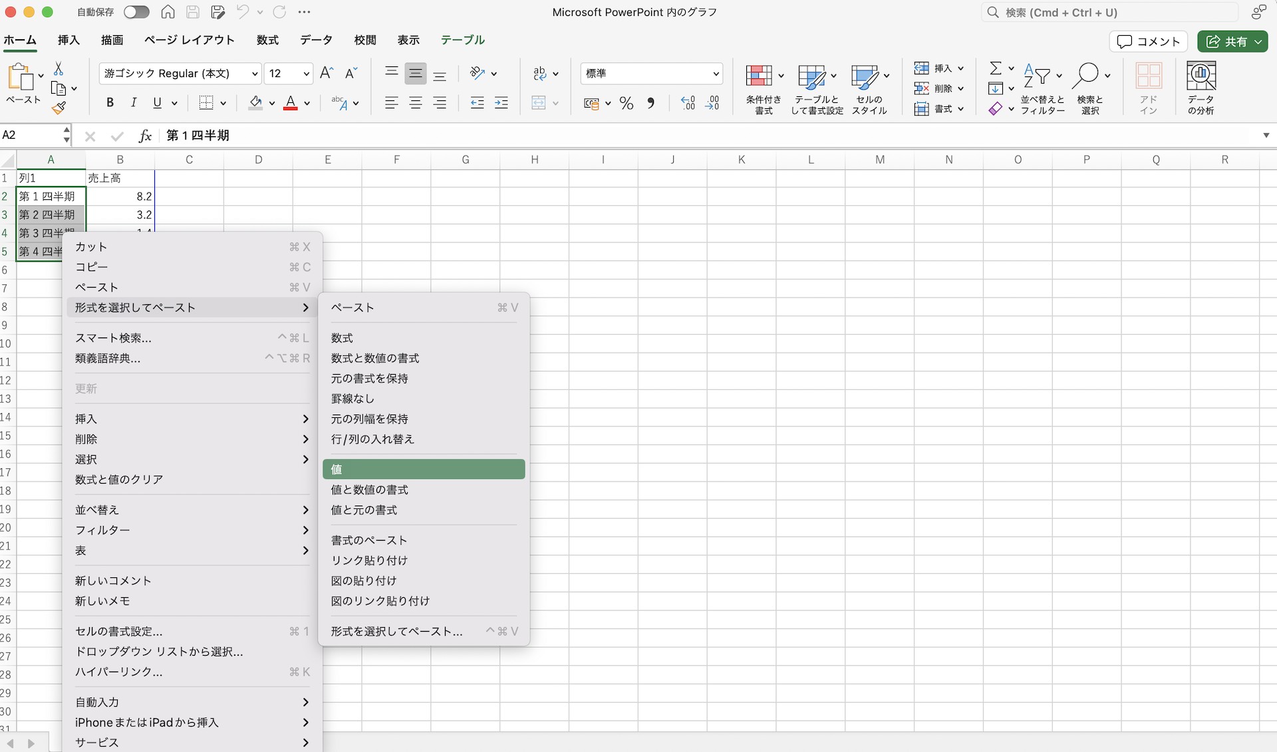This screenshot has width=1277, height=752.
Task: Toggle Bold formatting
Action: pyautogui.click(x=110, y=102)
